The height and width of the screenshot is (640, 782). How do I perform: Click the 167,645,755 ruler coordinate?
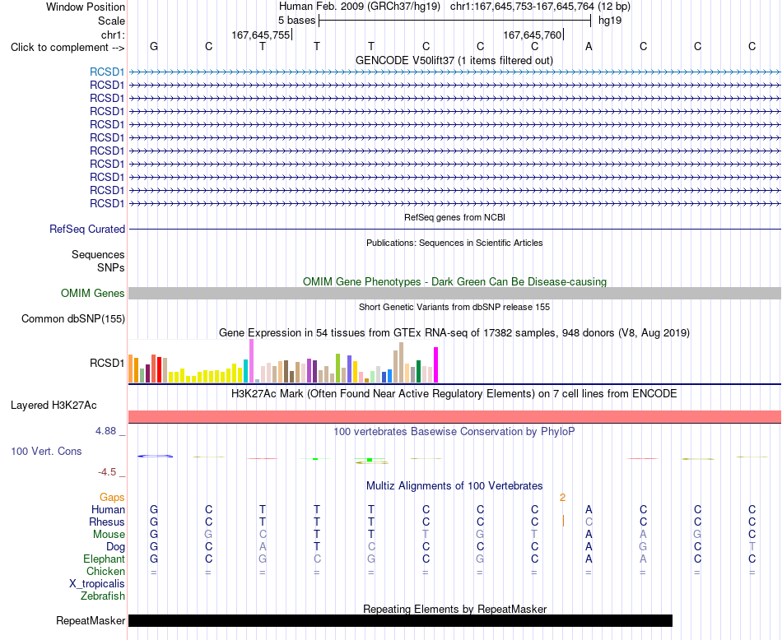(260, 35)
